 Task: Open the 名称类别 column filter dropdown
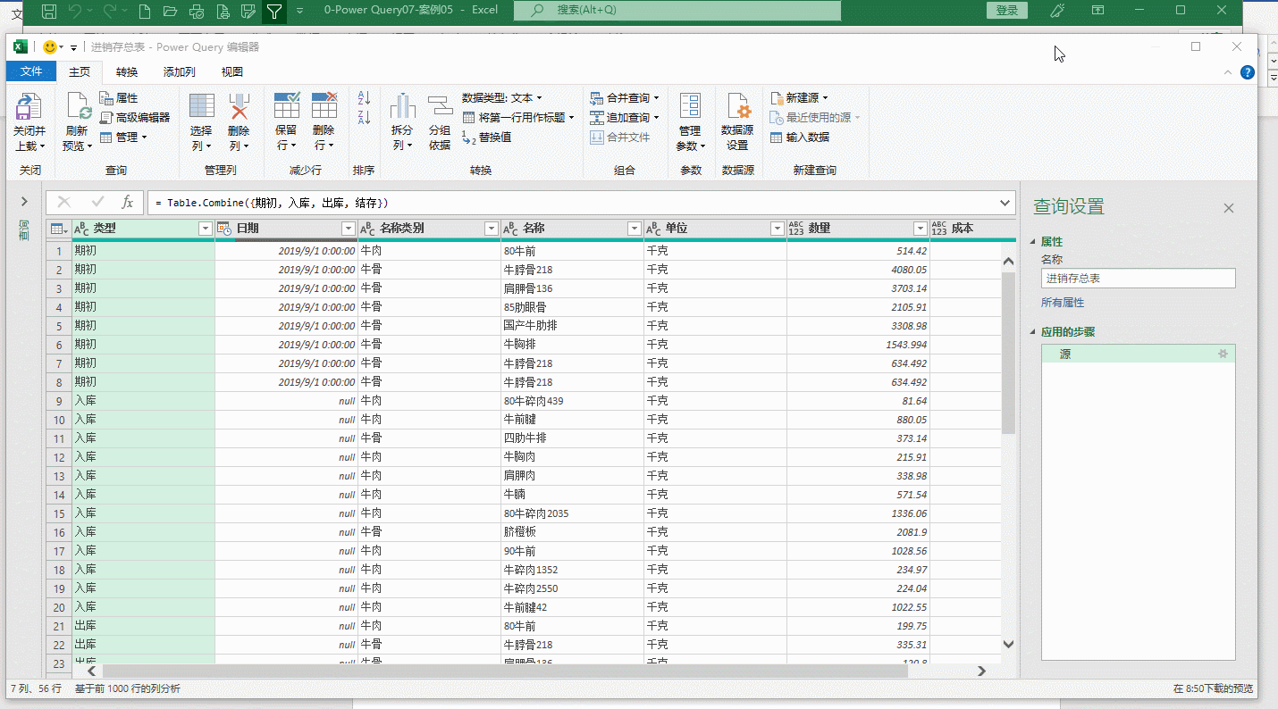(x=491, y=229)
